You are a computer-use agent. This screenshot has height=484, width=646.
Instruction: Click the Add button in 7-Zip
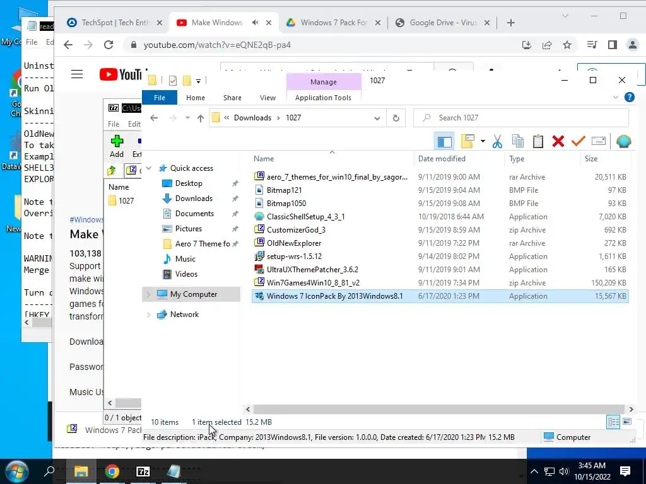[117, 146]
